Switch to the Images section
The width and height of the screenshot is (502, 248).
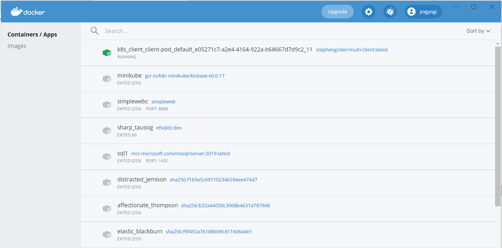pyautogui.click(x=17, y=46)
